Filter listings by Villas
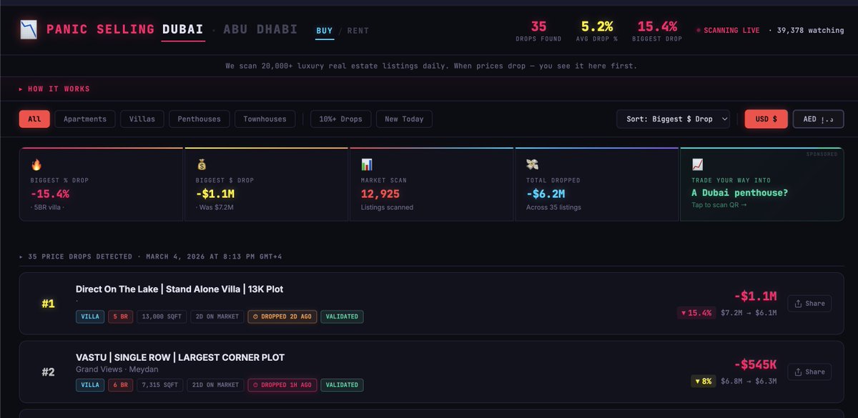This screenshot has width=858, height=418. point(142,119)
